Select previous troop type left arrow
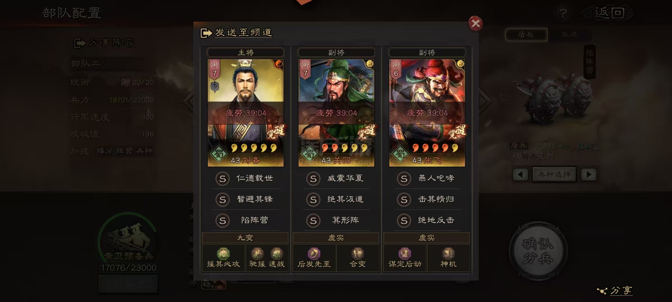The height and width of the screenshot is (302, 672). click(x=520, y=174)
